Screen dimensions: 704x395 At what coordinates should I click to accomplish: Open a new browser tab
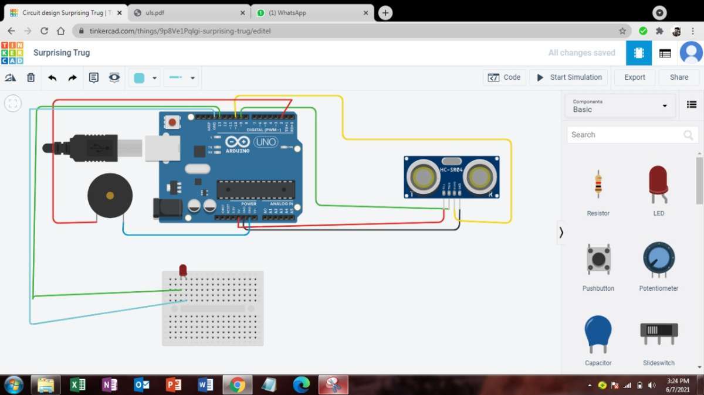tap(385, 13)
